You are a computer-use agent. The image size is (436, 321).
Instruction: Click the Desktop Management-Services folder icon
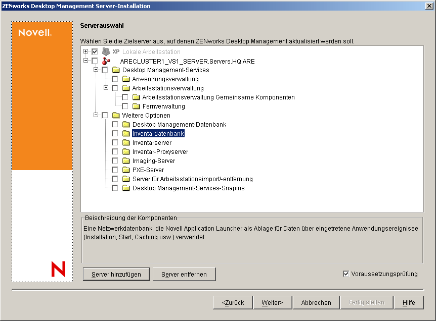tap(116, 70)
